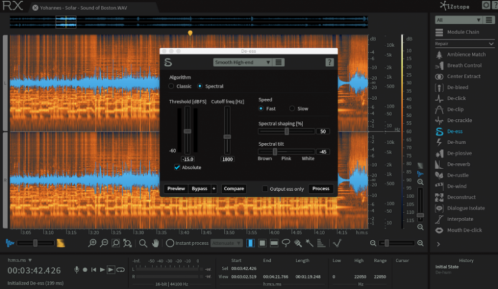Click the Threshold slider handle
Screen dimensions: 498x289
tap(187, 131)
